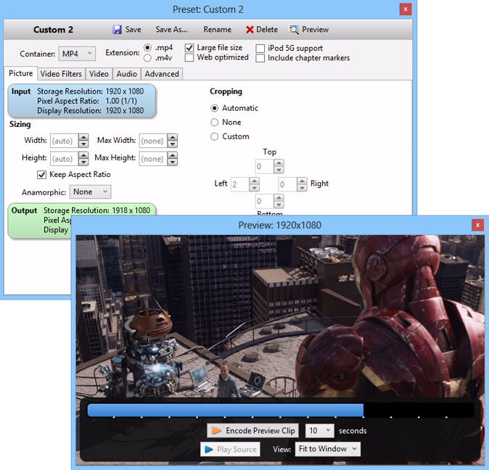Increase Width using its up arrow
This screenshot has width=489, height=470.
click(83, 137)
